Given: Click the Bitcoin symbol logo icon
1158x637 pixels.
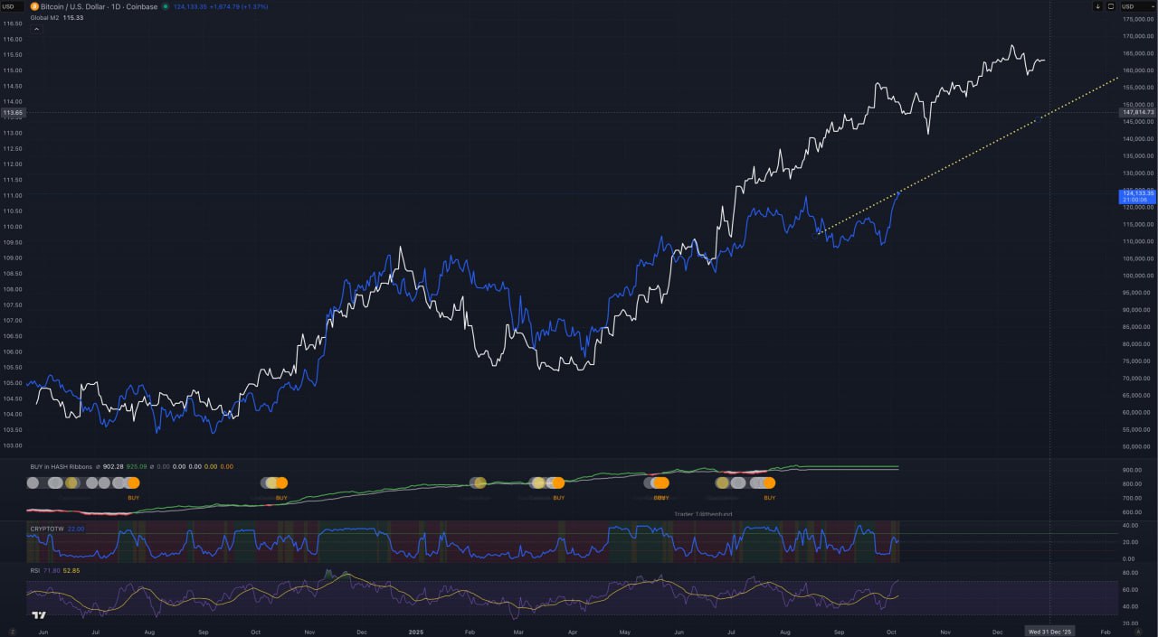Looking at the screenshot, I should click(x=34, y=6).
